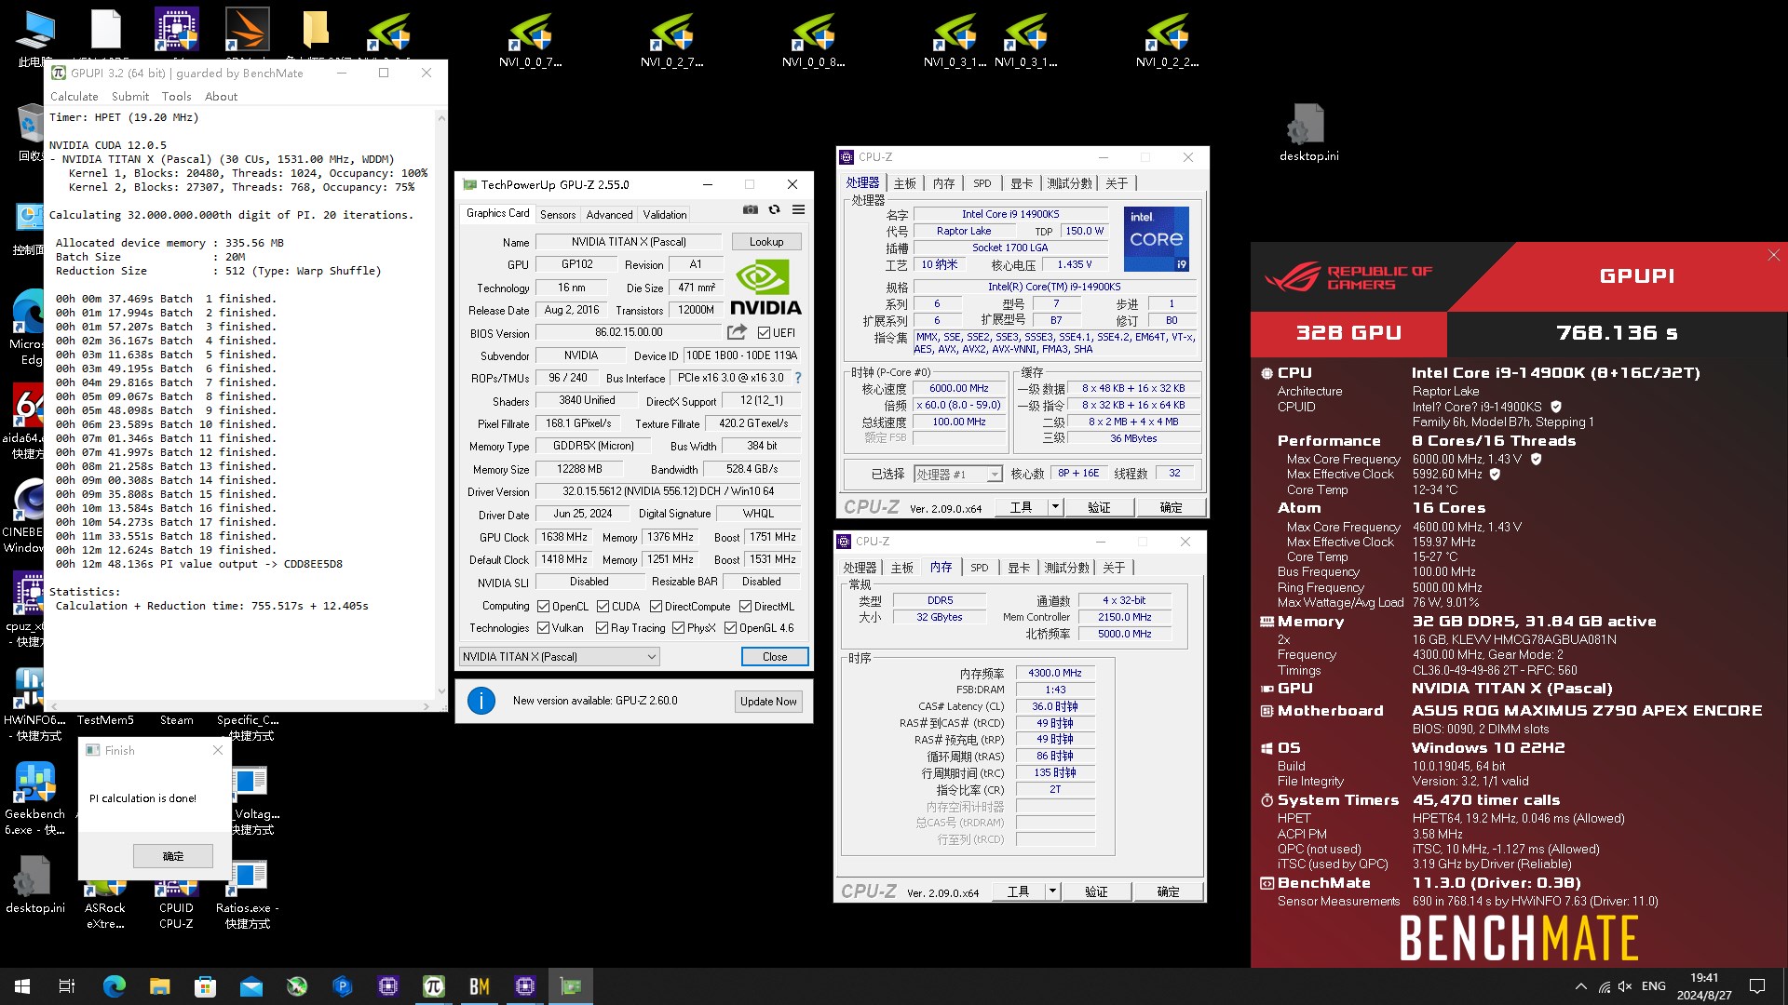Toggle the OpenCL checkbox

(x=543, y=607)
